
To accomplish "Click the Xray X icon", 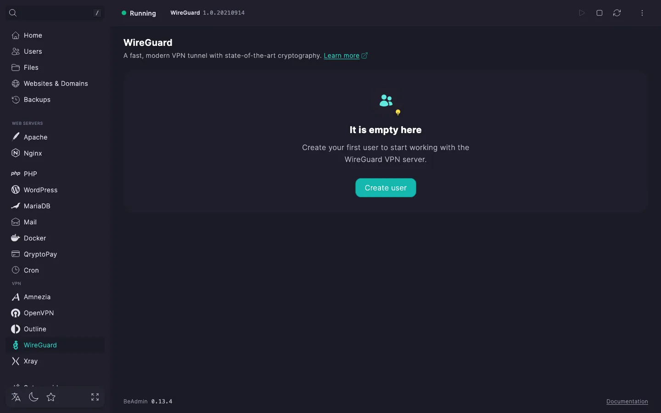I will 16,361.
